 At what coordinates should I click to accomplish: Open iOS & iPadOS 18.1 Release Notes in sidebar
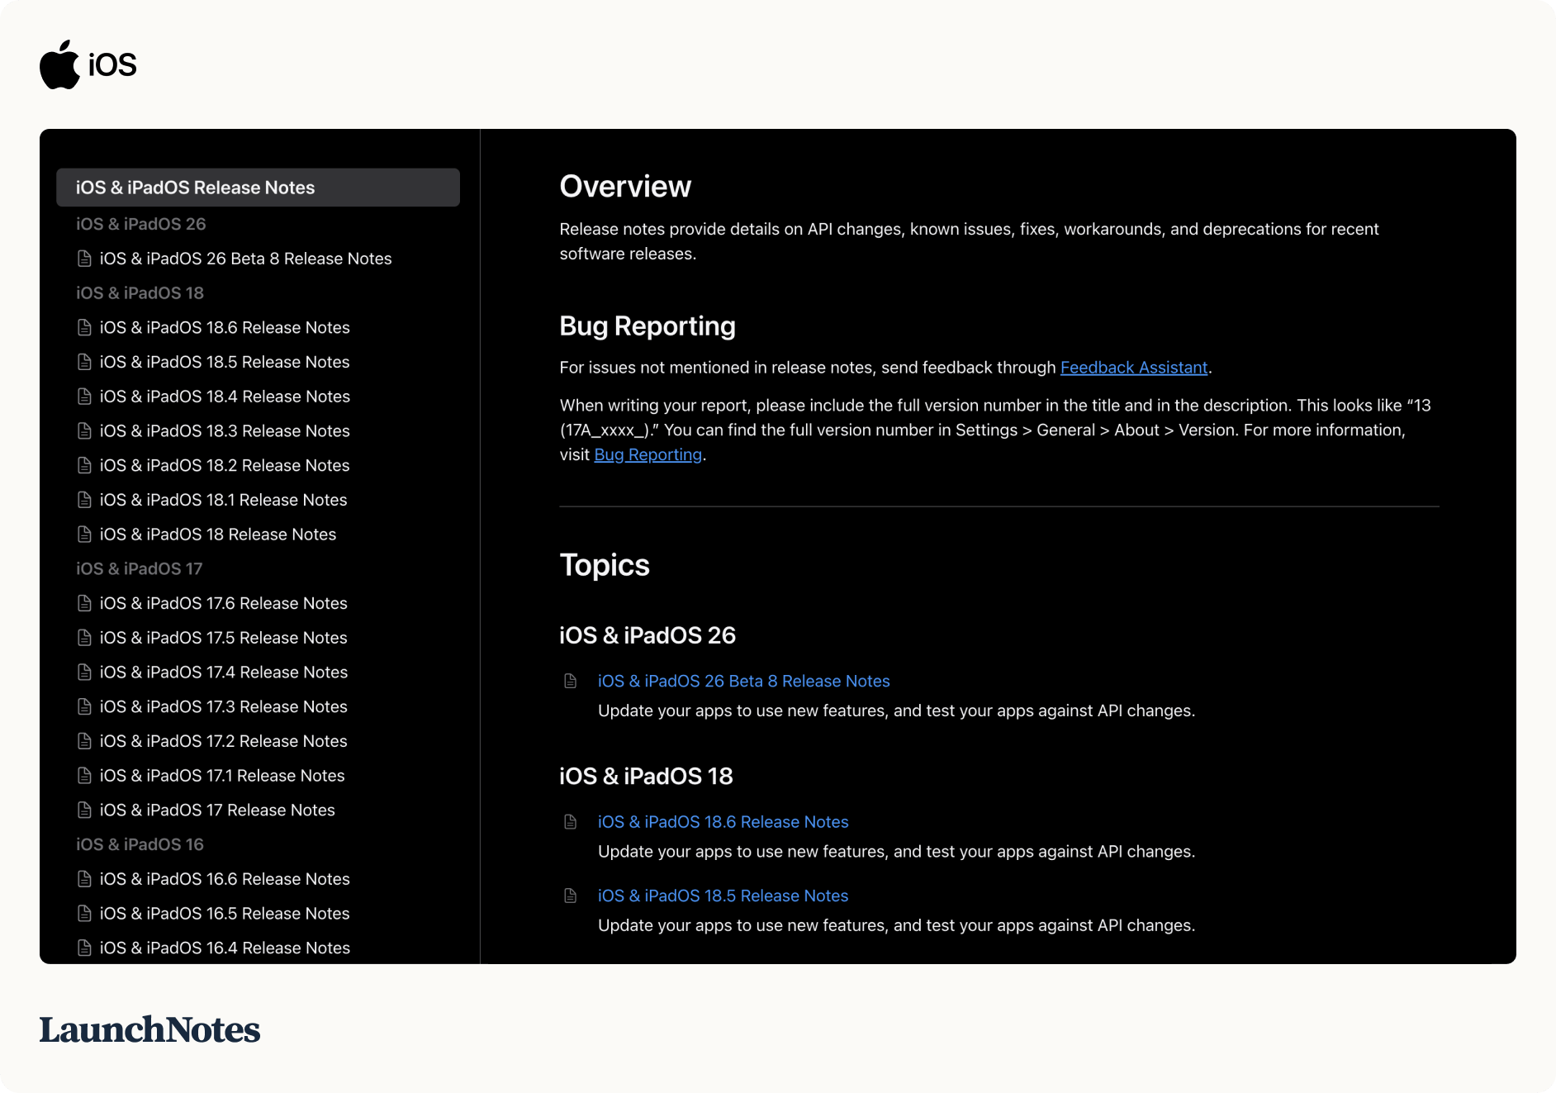[223, 500]
